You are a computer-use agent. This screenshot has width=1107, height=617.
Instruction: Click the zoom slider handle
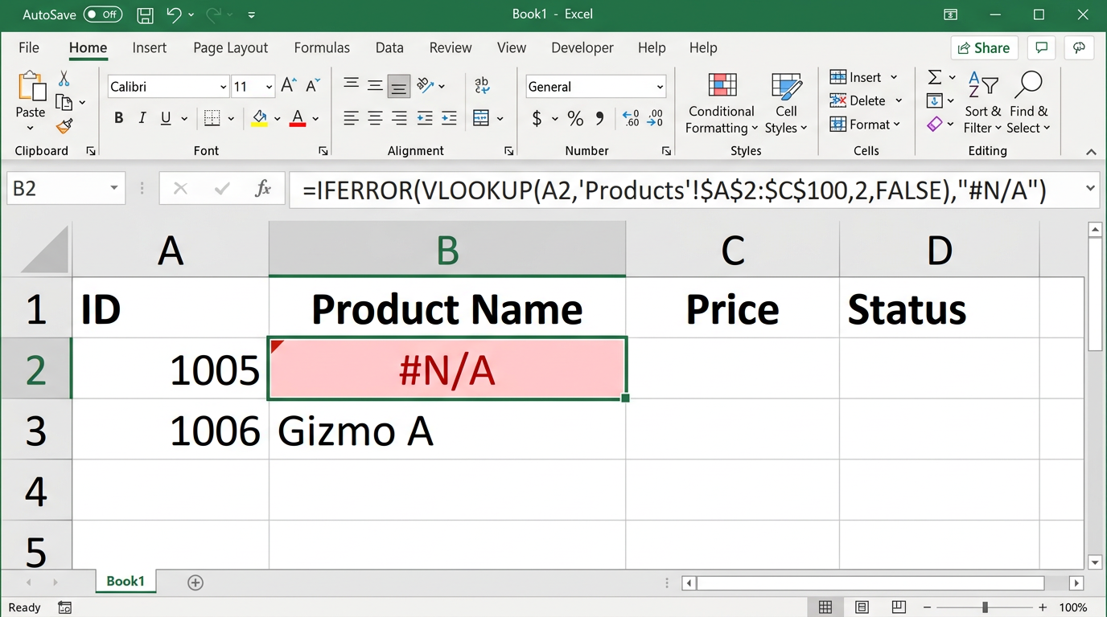click(x=985, y=607)
